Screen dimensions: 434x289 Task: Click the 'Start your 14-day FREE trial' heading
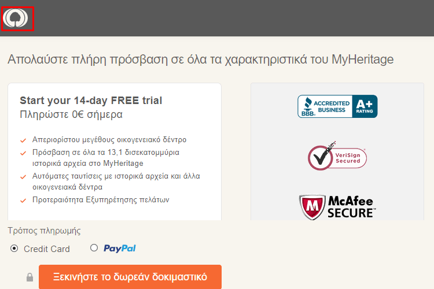91,101
